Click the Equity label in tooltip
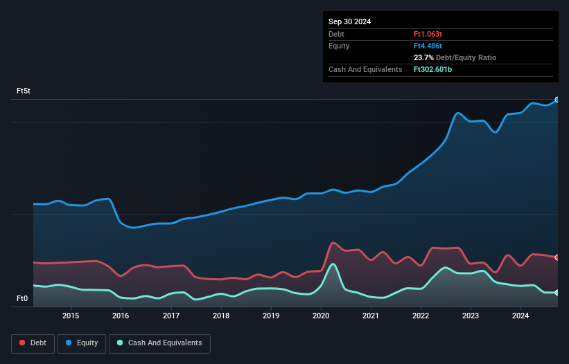Image resolution: width=569 pixels, height=364 pixels. tap(339, 46)
